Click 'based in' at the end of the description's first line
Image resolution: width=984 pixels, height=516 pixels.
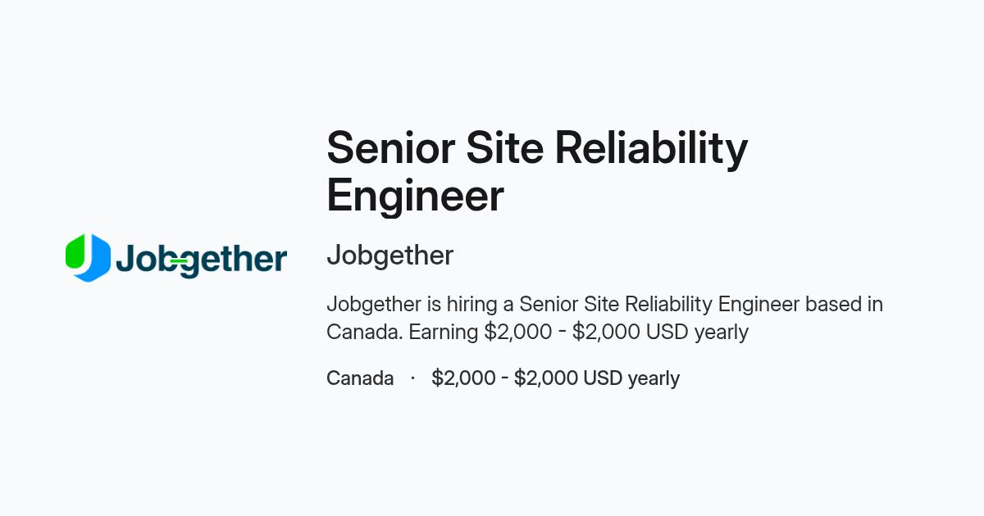point(844,304)
